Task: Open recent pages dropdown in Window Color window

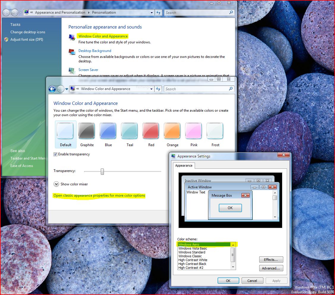Action: [67, 89]
